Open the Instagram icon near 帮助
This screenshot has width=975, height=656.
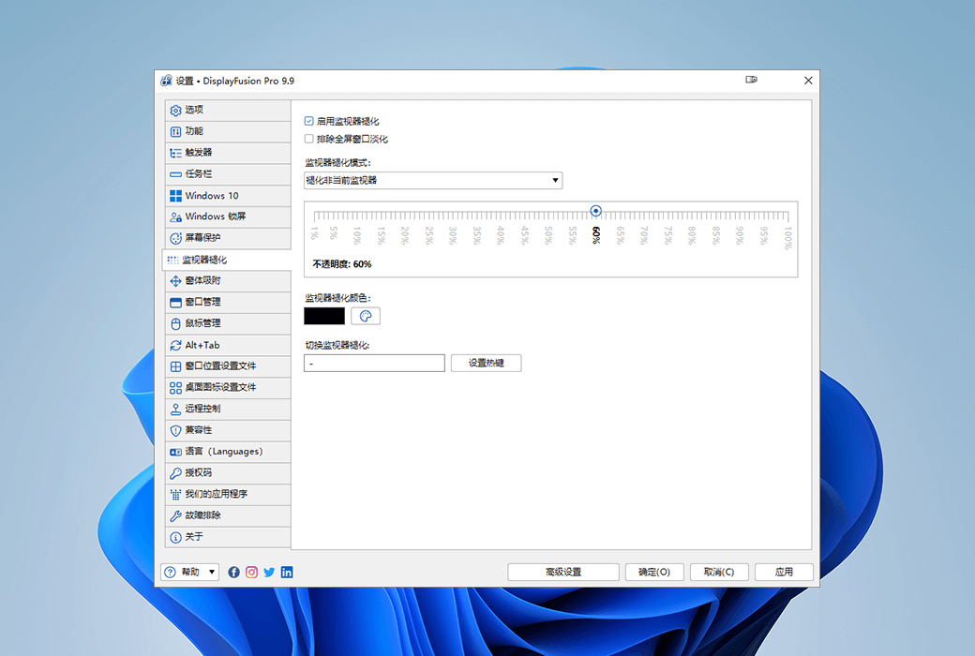(x=251, y=572)
